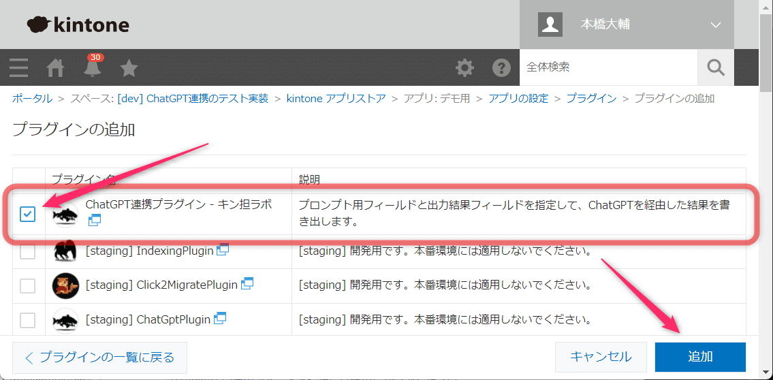Uncheck the ChatGPT連携プラグイン checkbox
773x380 pixels.
pyautogui.click(x=28, y=214)
